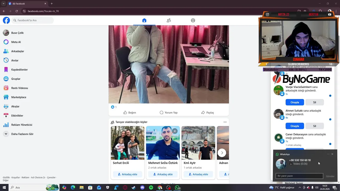Open the Groups tab in top navigation

[193, 20]
